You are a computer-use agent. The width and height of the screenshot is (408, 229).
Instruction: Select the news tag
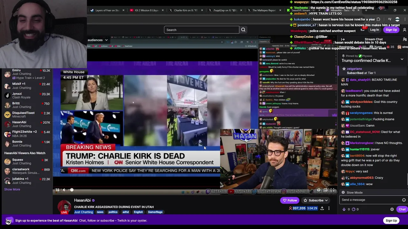pos(100,212)
